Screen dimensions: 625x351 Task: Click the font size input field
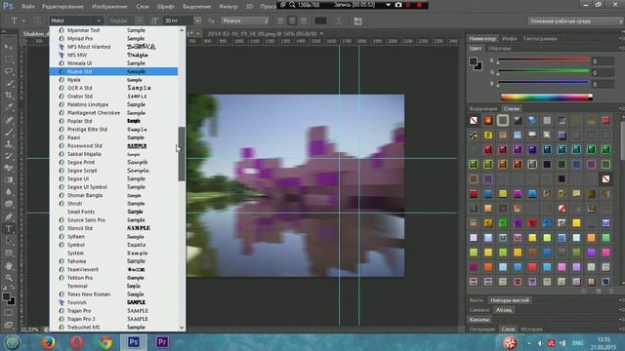[x=178, y=20]
